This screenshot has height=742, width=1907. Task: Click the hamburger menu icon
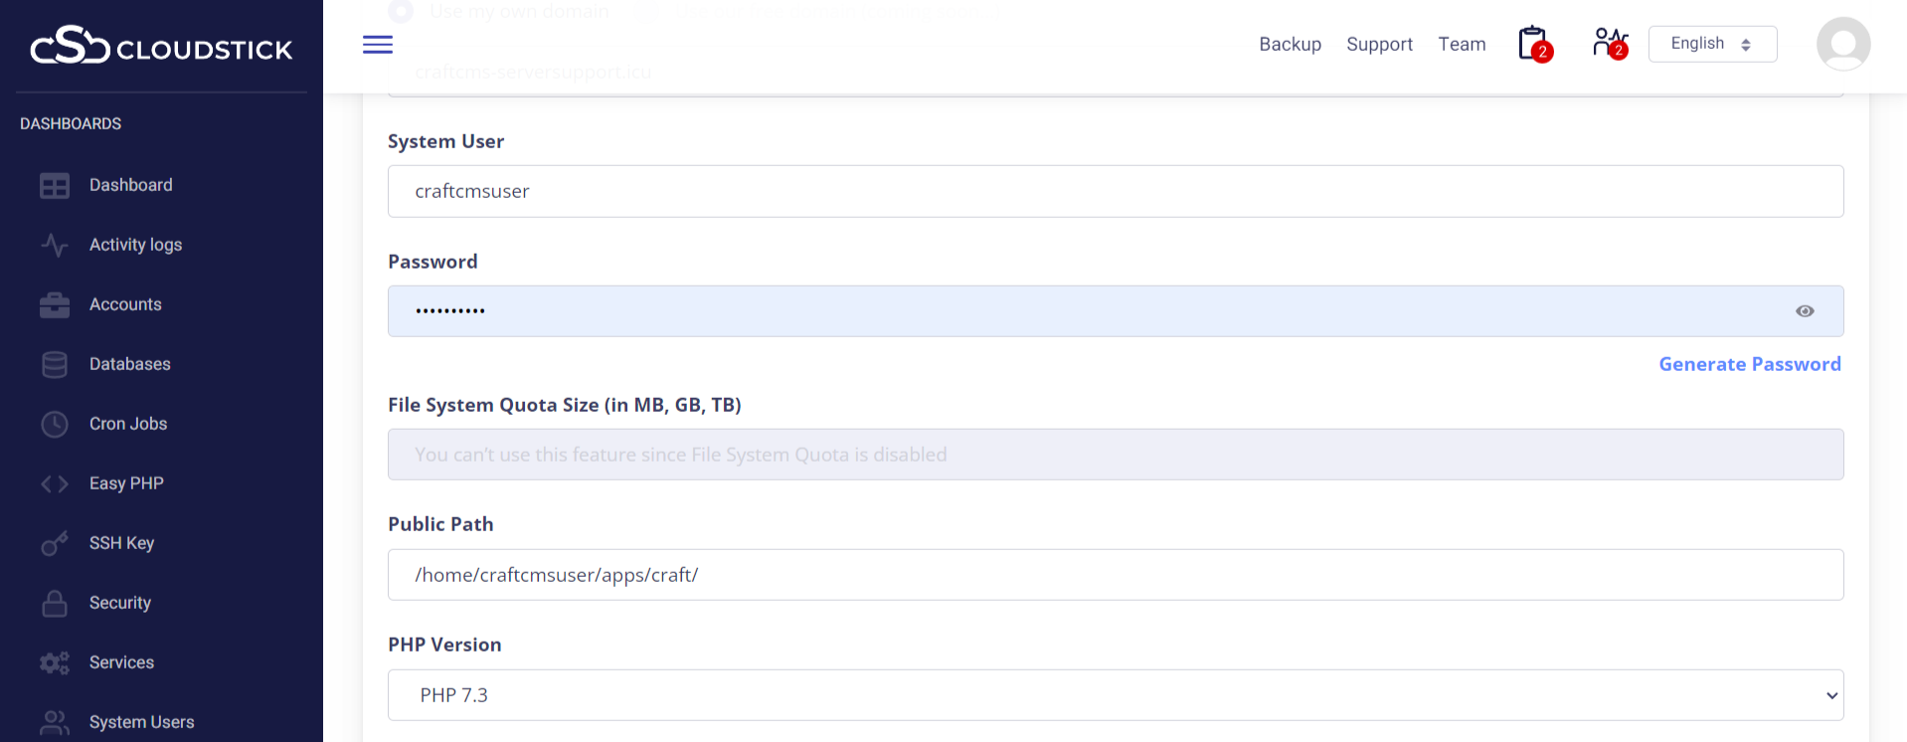pyautogui.click(x=377, y=45)
